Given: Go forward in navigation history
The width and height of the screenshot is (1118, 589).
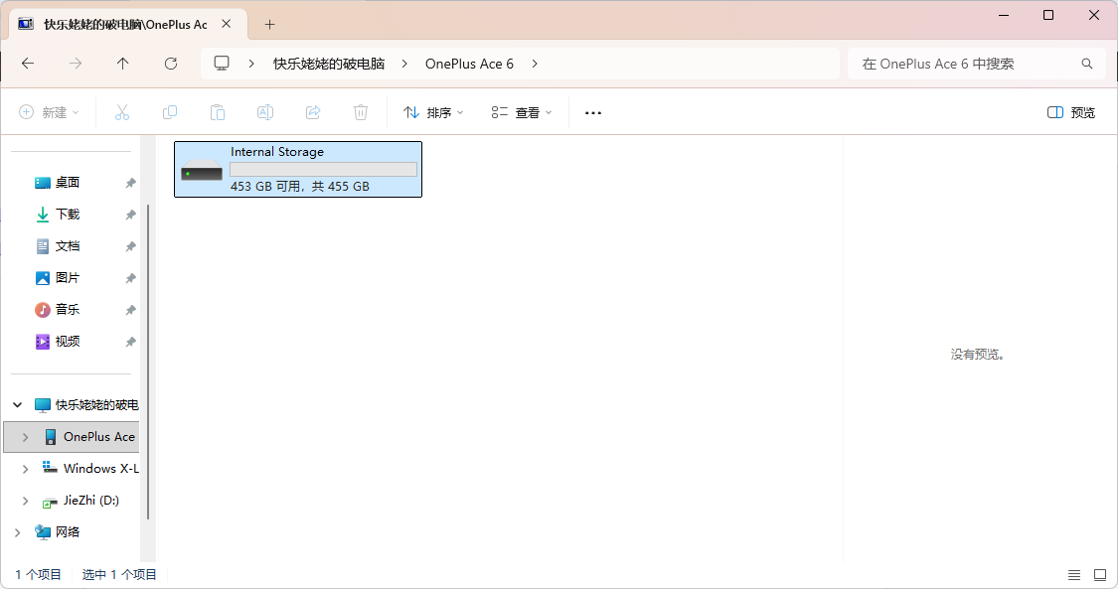Looking at the screenshot, I should 76,64.
